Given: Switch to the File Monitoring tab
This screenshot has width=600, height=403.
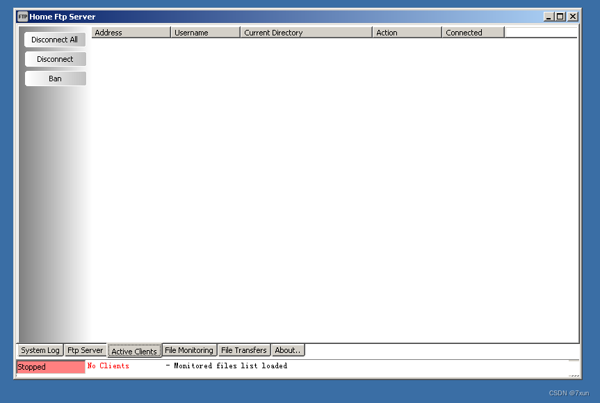Looking at the screenshot, I should coord(188,350).
